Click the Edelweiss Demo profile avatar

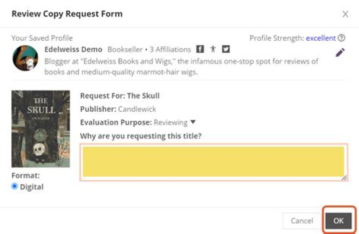(25, 59)
